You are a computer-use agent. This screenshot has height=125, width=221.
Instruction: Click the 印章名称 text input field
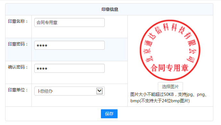tap(70, 22)
